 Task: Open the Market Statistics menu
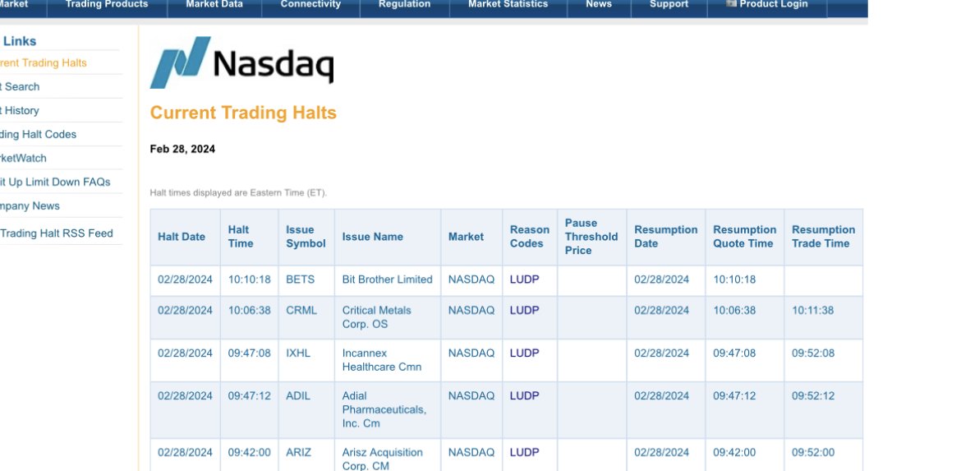click(x=508, y=4)
